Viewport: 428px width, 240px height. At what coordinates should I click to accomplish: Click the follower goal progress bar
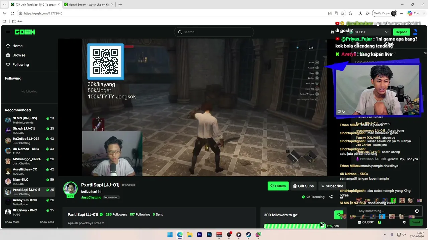(x=294, y=226)
